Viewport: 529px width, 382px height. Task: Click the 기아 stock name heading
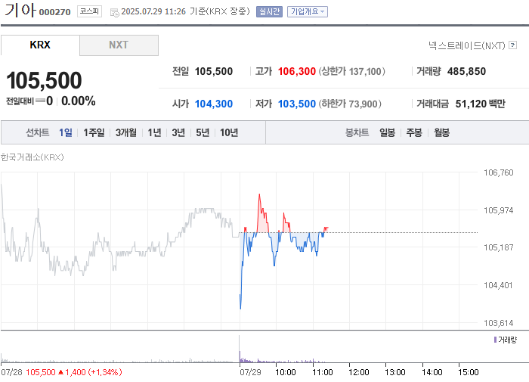20,10
